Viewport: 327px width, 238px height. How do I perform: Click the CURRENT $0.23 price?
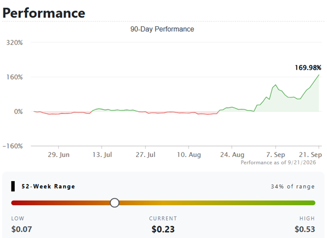click(x=163, y=229)
